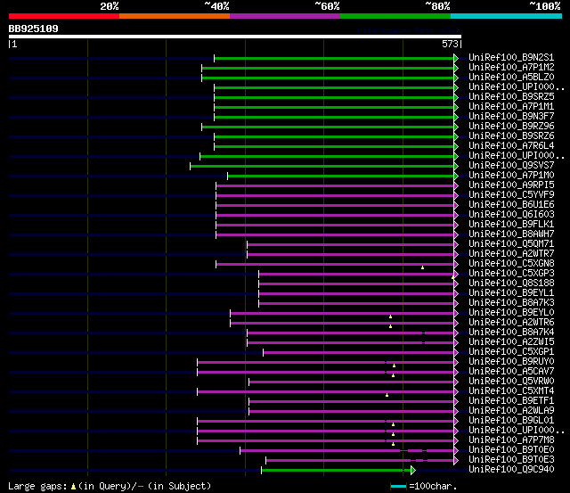The image size is (570, 493).
Task: Click the white query sequence bar
Action: click(235, 37)
